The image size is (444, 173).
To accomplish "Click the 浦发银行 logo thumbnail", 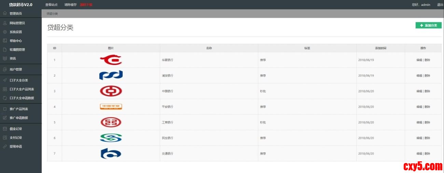I will tap(111, 76).
